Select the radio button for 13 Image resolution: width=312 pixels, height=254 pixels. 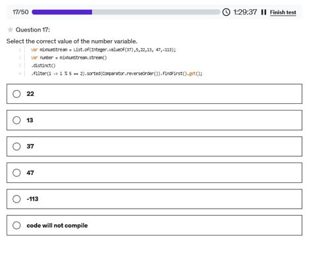pyautogui.click(x=16, y=120)
